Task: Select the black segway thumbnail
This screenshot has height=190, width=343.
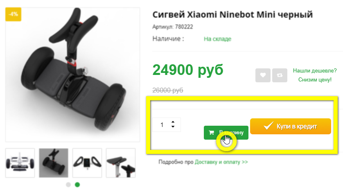Action: [54, 163]
